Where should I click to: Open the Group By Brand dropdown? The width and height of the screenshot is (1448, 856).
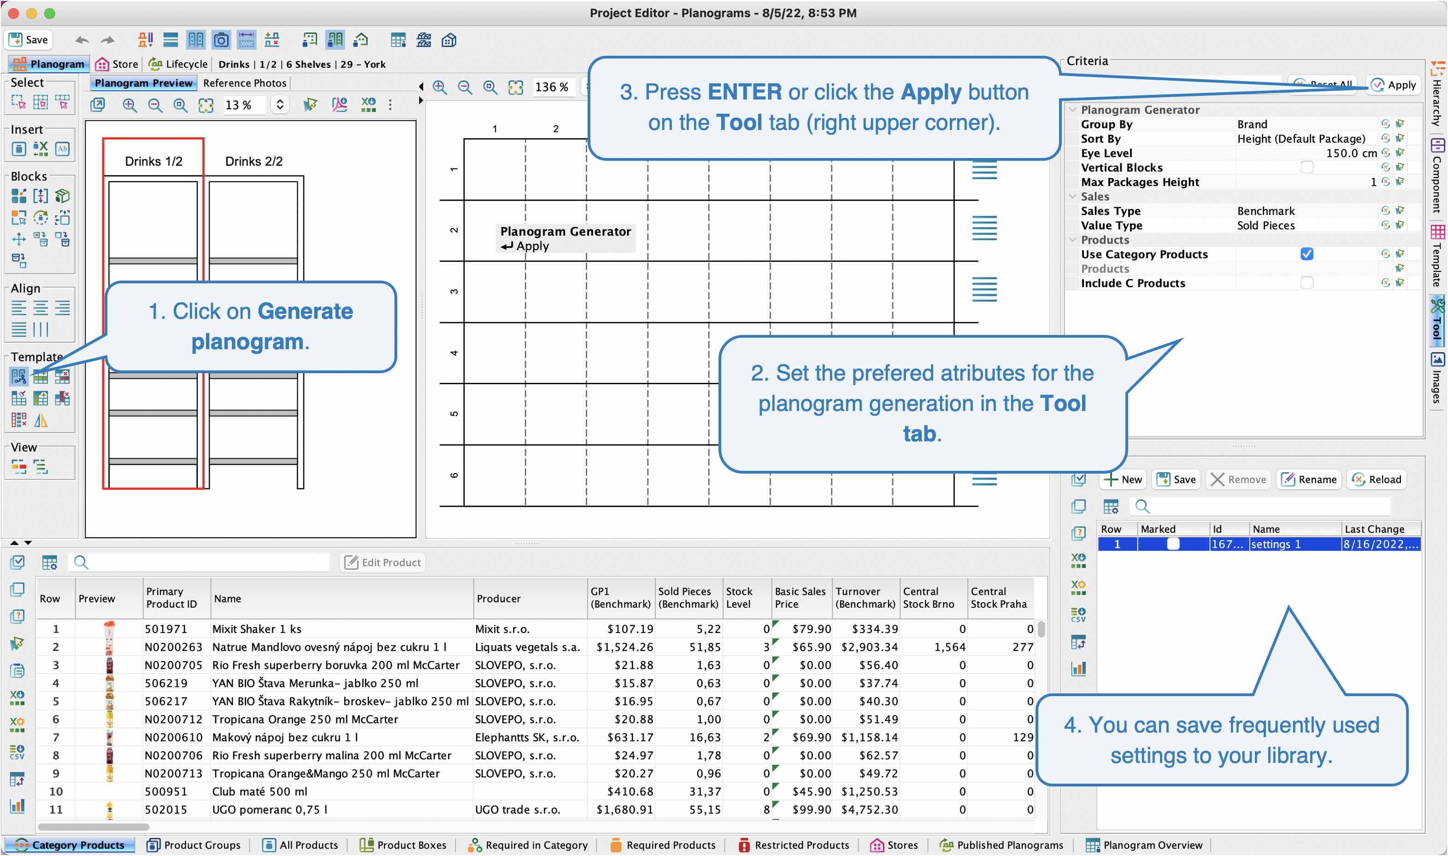click(1306, 124)
